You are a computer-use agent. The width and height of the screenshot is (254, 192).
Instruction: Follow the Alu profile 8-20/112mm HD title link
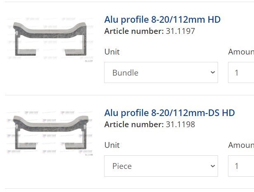[x=162, y=19]
